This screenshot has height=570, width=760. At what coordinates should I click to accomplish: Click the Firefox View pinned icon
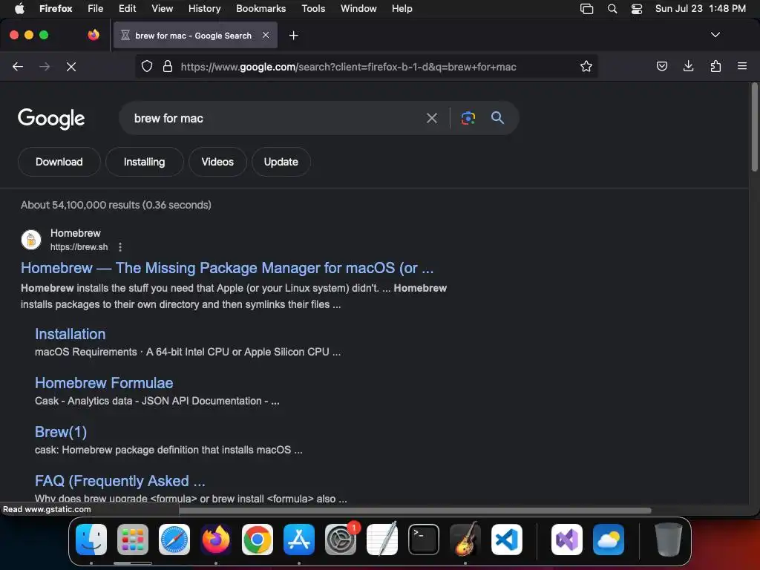pos(94,35)
